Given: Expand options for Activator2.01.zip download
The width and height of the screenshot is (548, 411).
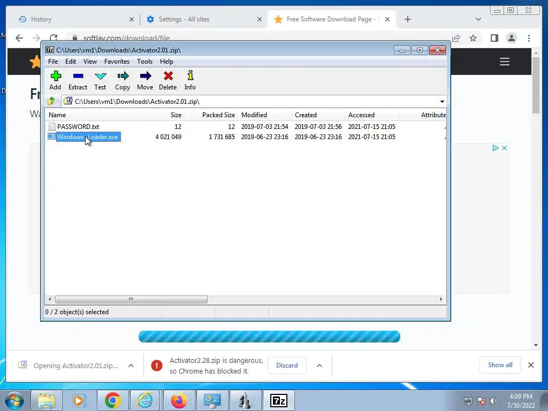Looking at the screenshot, I should coord(131,366).
